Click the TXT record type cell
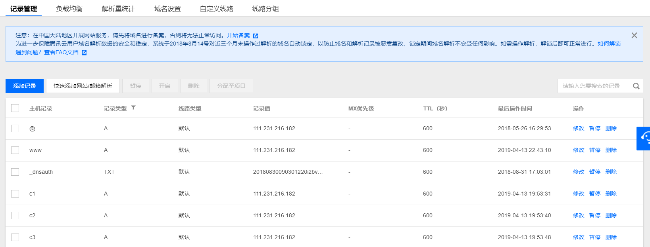650x247 pixels. point(109,172)
